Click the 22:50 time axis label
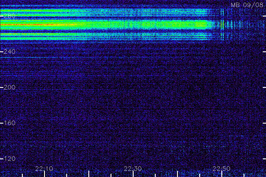266x177 pixels. [221, 169]
